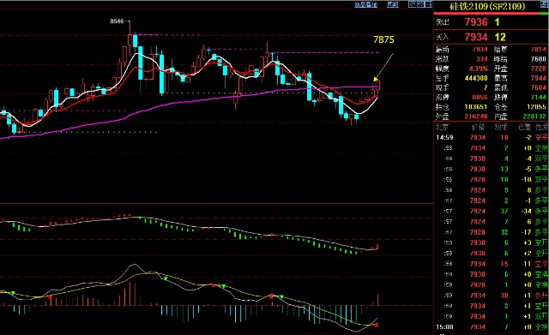The height and width of the screenshot is (335, 549).
Task: Select the 15:00 last trade row
Action: (x=491, y=327)
